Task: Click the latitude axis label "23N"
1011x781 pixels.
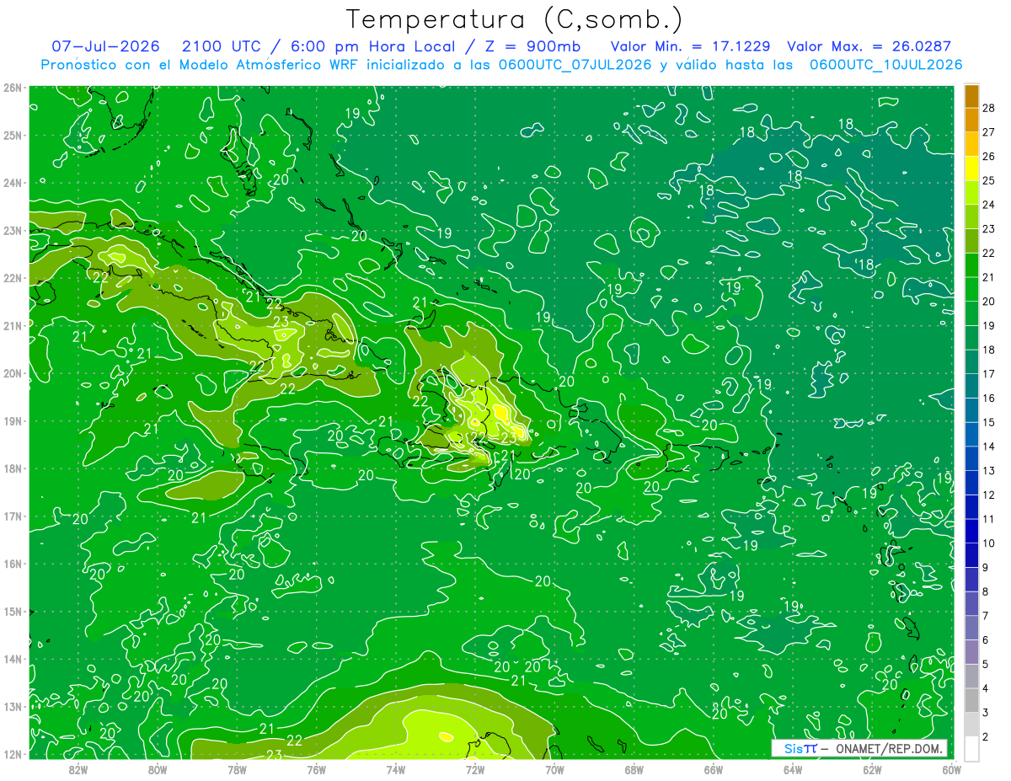Action: coord(12,230)
